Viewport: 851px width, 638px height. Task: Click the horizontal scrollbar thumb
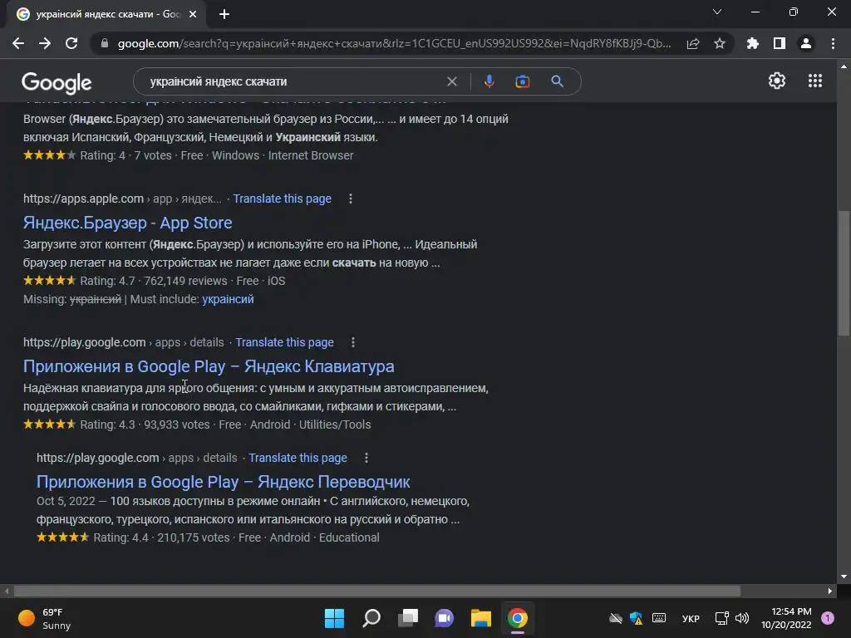377,591
